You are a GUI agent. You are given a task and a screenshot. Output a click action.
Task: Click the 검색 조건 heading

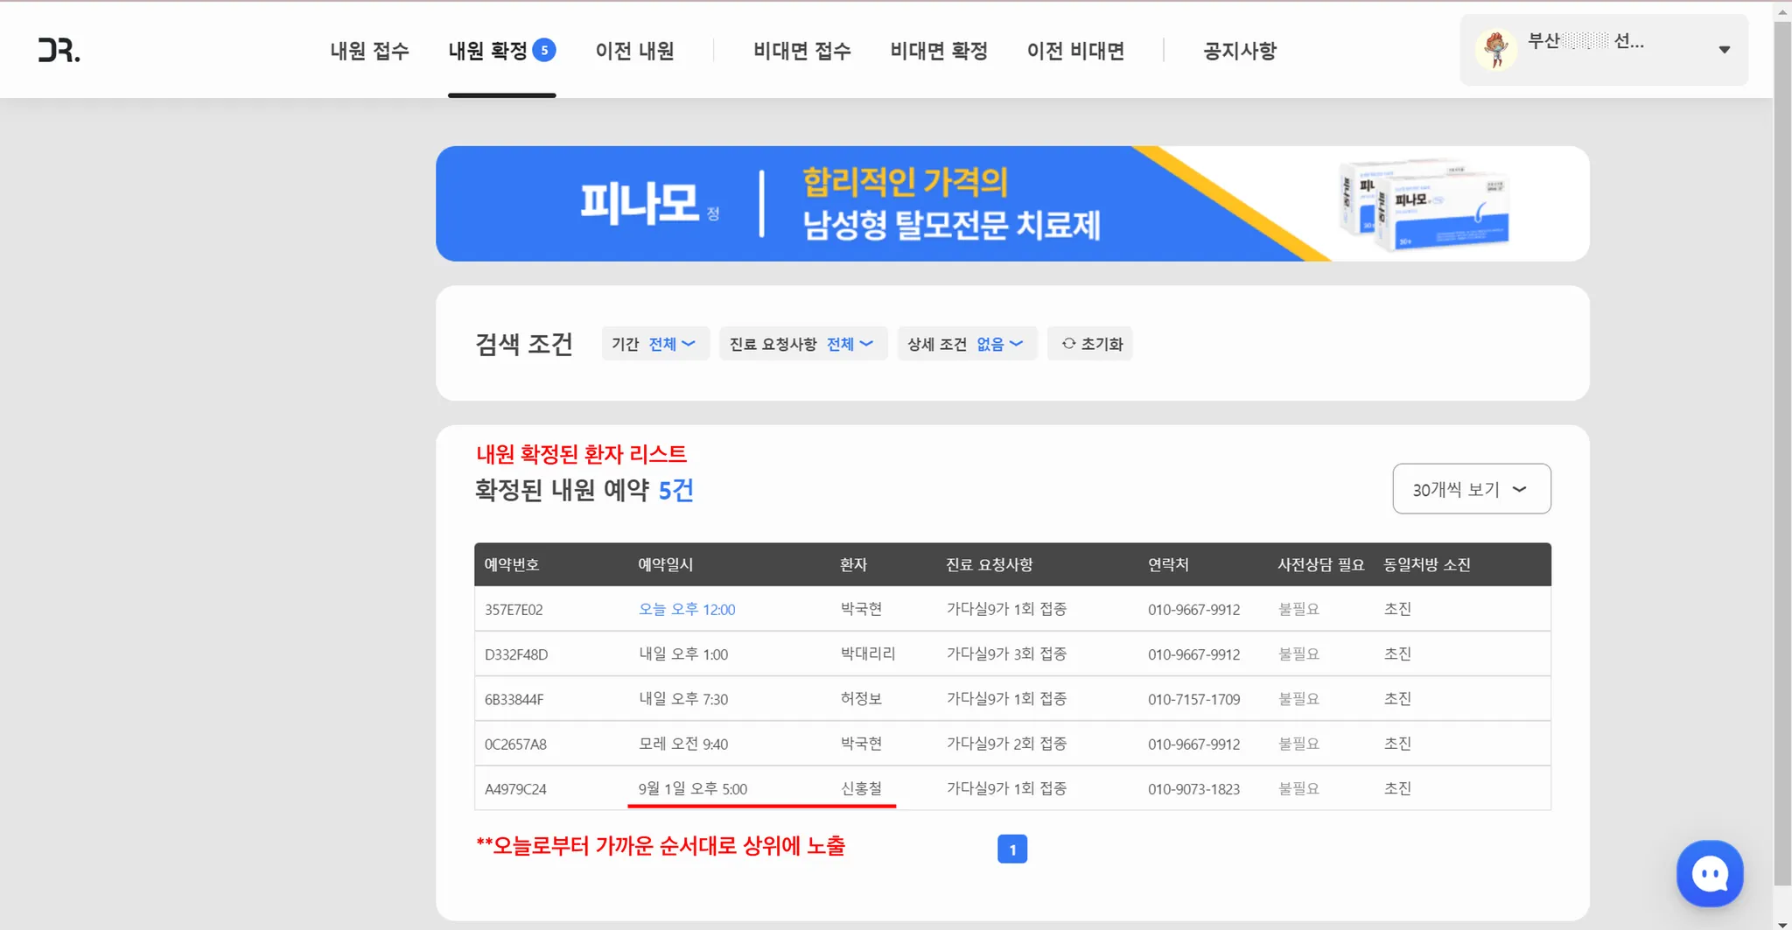(x=524, y=344)
